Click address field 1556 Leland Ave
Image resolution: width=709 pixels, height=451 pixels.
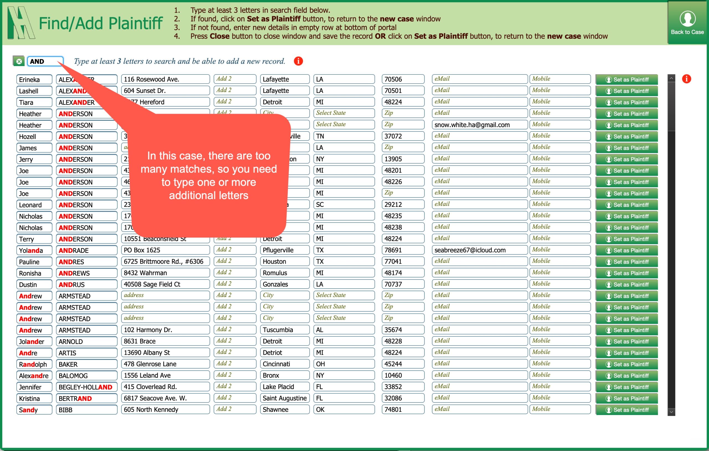pyautogui.click(x=165, y=375)
